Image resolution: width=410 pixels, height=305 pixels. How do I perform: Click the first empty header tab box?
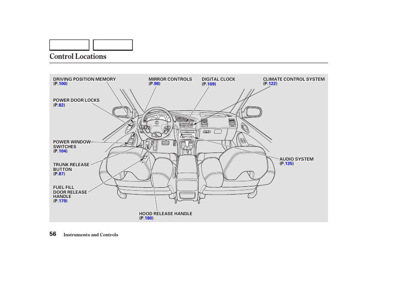(69, 45)
